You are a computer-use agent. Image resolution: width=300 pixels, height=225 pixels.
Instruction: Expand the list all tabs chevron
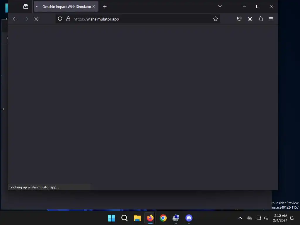tap(220, 6)
